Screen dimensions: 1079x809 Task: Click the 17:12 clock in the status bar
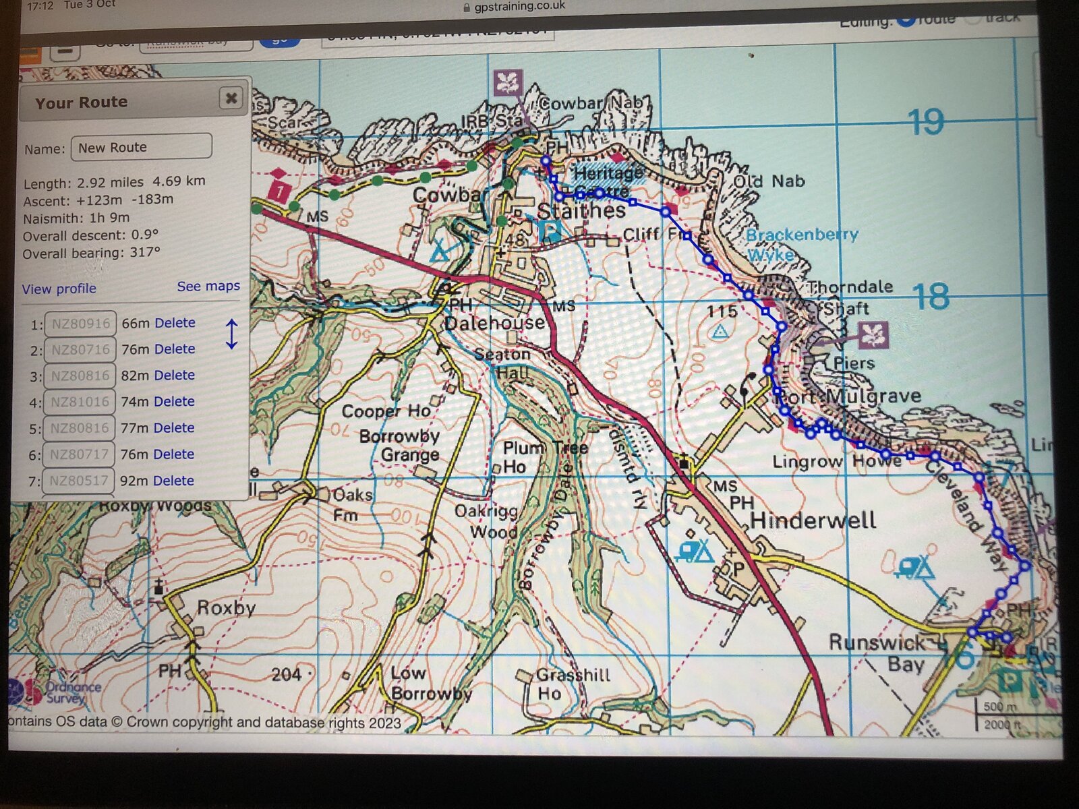[x=40, y=5]
